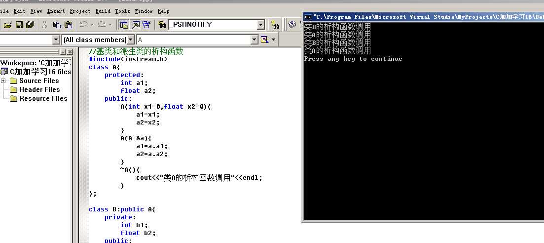Screen dimensions: 544x243
Task: Click the Redo arrow icon
Action: point(101,24)
